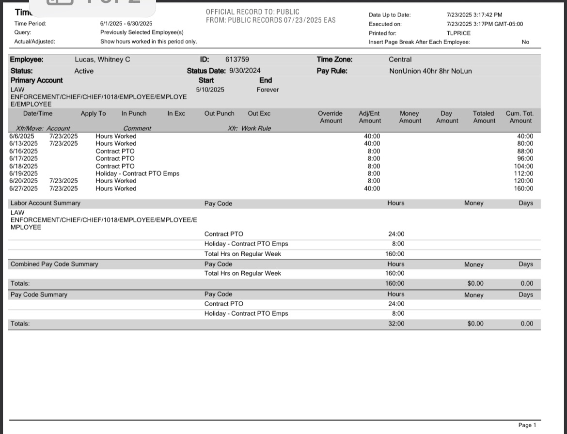This screenshot has width=567, height=434.
Task: Select the Status Date 9/30/2024 value
Action: [245, 71]
